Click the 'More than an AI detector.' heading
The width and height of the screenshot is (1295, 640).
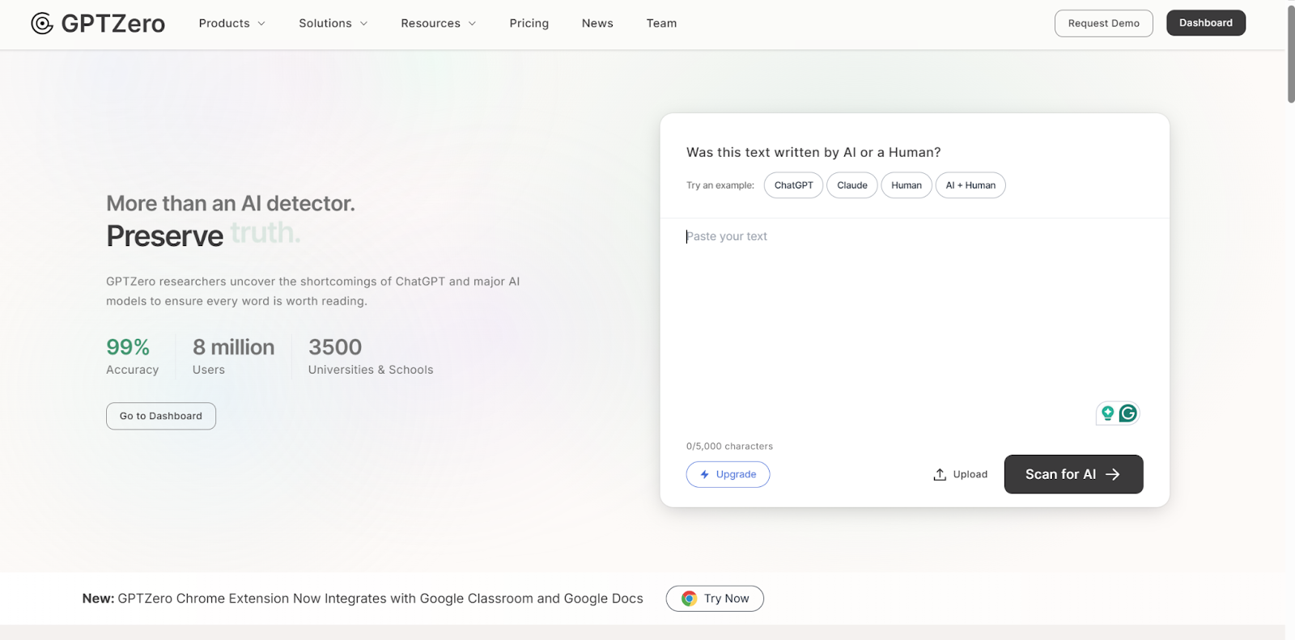[231, 203]
